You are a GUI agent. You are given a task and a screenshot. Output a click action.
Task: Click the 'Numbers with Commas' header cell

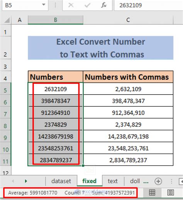click(x=128, y=77)
